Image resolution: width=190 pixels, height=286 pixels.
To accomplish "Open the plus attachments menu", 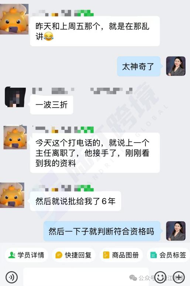I will point(179,277).
